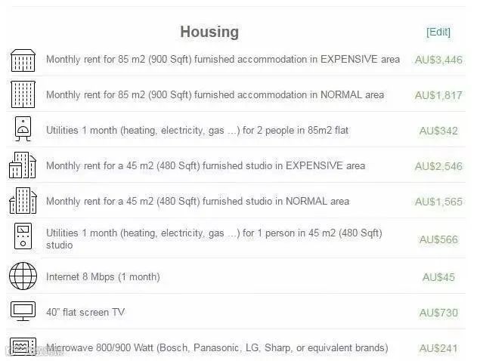This screenshot has width=477, height=361.
Task: Click the Housing section heading
Action: click(x=209, y=32)
